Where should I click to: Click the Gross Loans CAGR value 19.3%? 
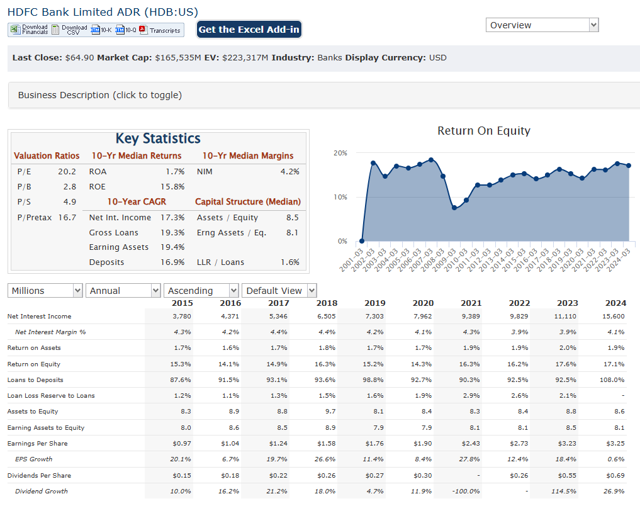pos(172,233)
